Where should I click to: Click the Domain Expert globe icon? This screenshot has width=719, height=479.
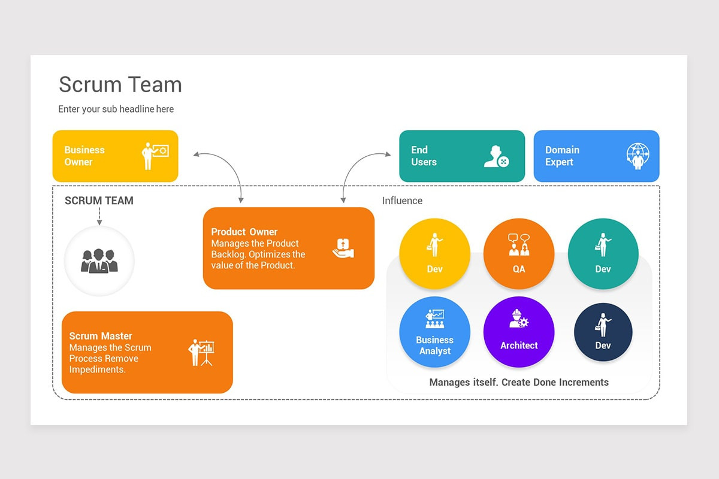tap(637, 156)
